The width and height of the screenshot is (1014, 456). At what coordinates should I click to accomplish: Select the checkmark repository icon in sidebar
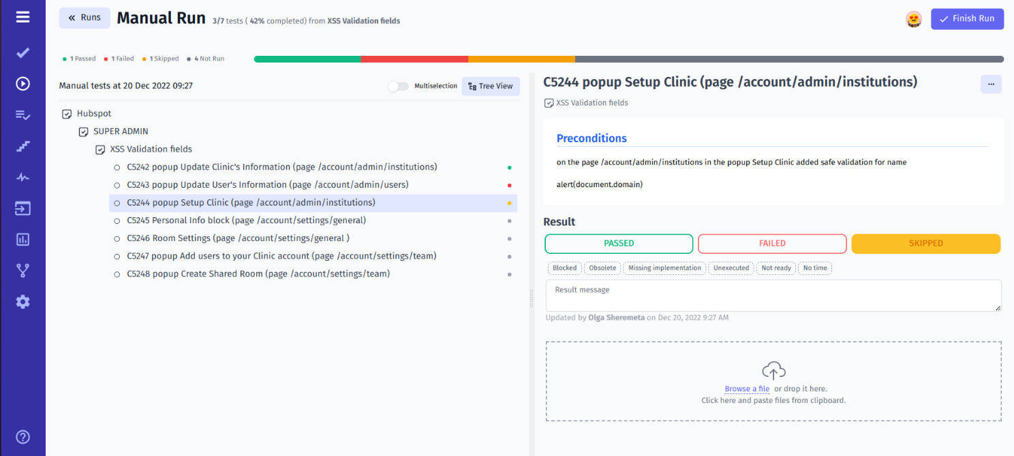pos(22,52)
